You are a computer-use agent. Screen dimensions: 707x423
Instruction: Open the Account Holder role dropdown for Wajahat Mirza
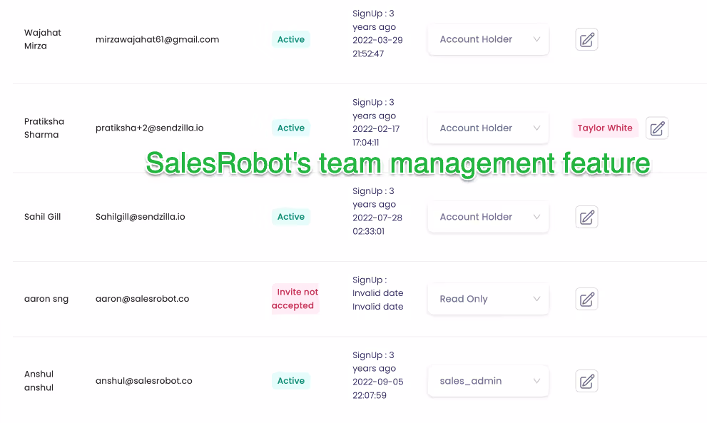click(488, 39)
